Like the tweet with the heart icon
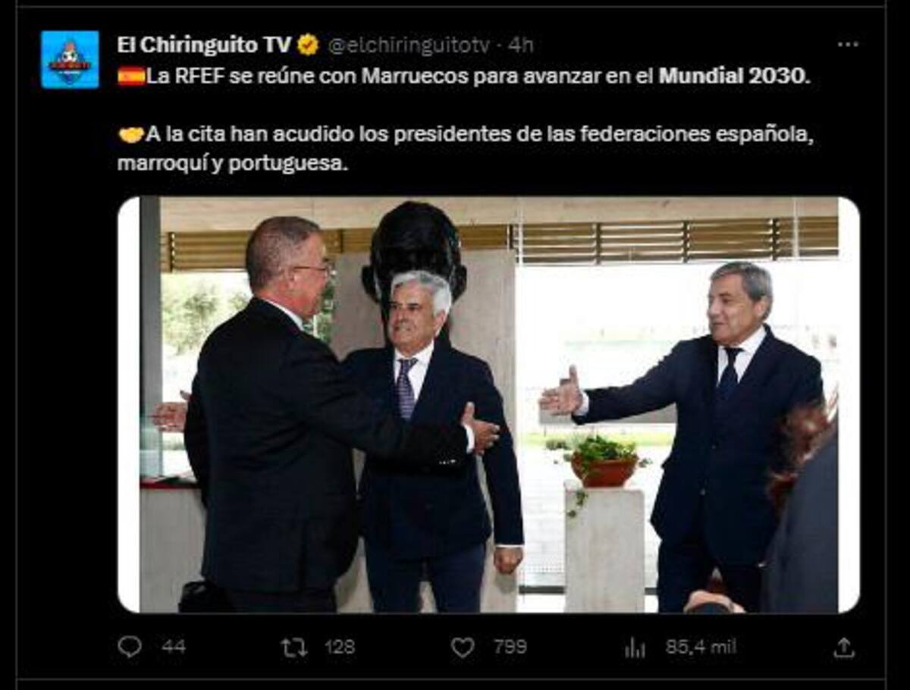The image size is (910, 690). click(x=463, y=648)
